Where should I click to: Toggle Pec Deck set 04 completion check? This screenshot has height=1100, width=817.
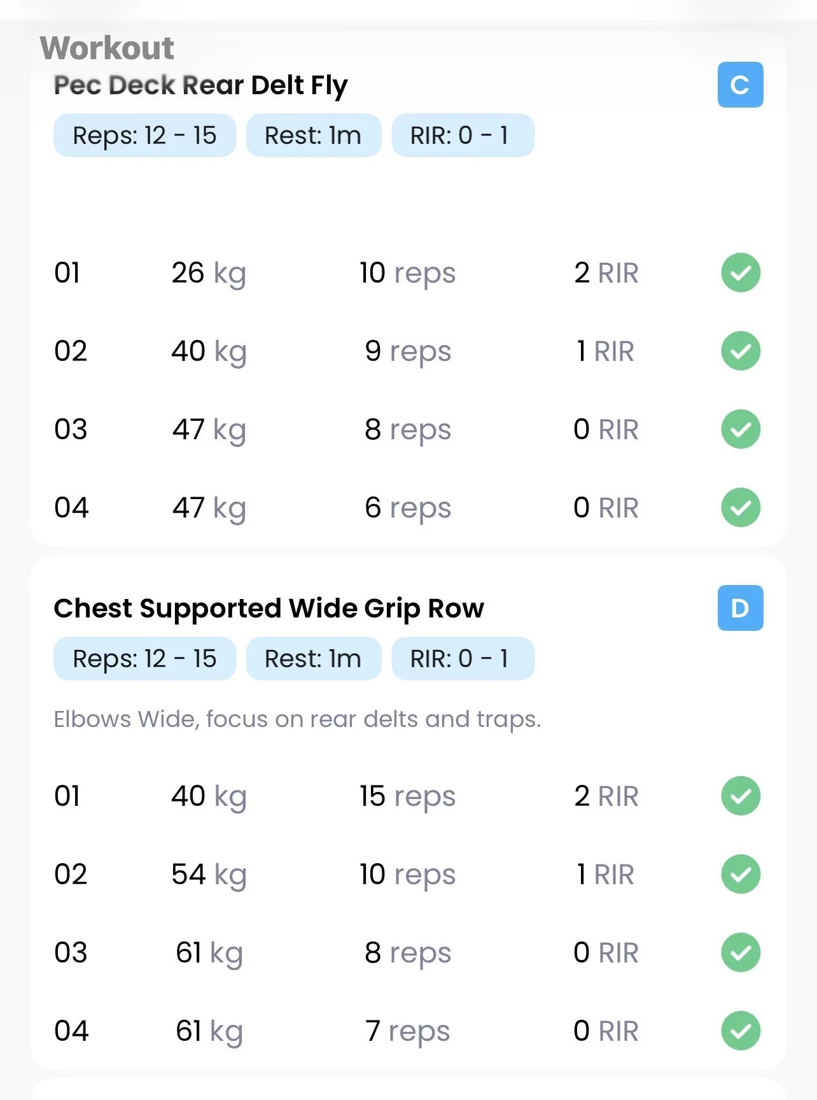tap(741, 507)
